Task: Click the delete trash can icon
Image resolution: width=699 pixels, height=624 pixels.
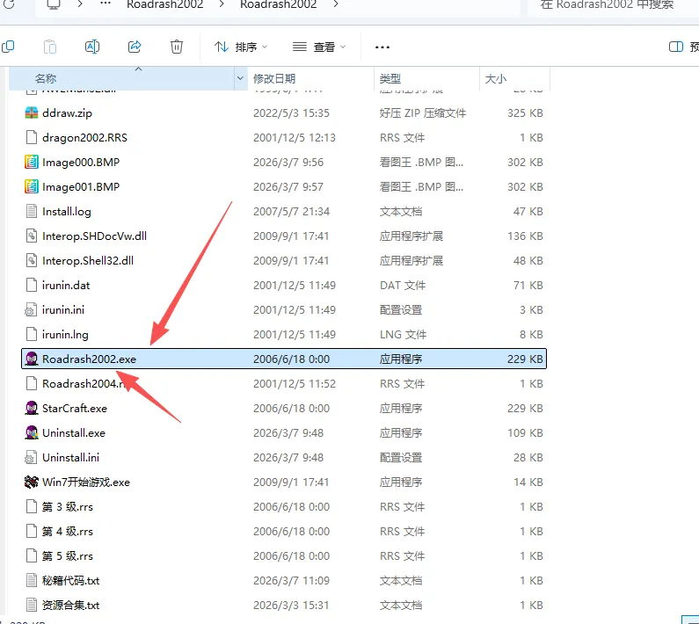Action: click(177, 47)
